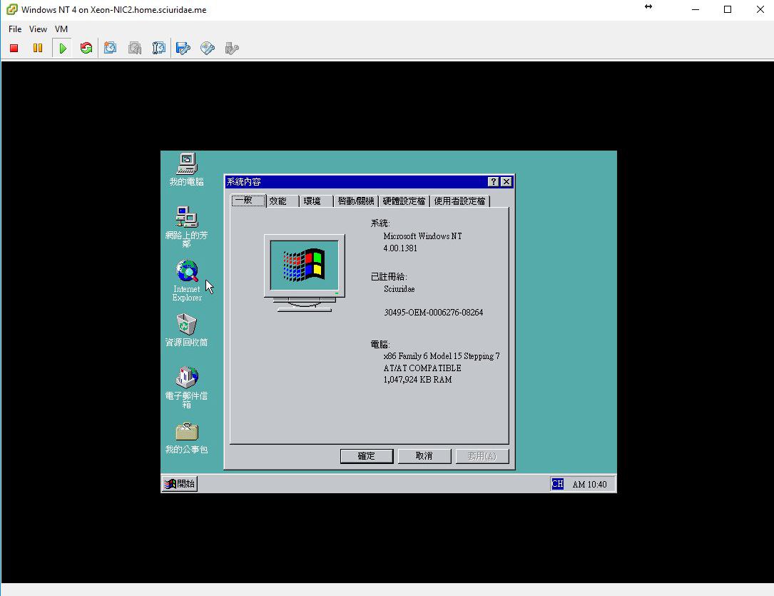Image resolution: width=774 pixels, height=596 pixels.
Task: Click the 1,047,924 KB RAM text
Action: click(417, 380)
